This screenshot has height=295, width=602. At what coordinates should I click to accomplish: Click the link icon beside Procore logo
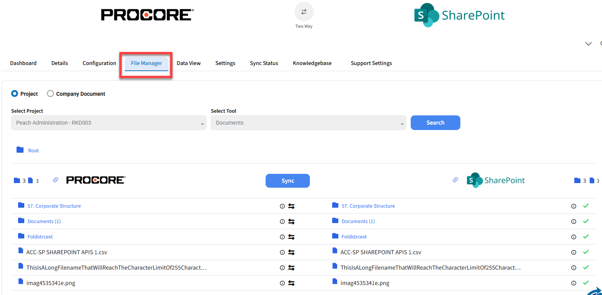pyautogui.click(x=55, y=180)
